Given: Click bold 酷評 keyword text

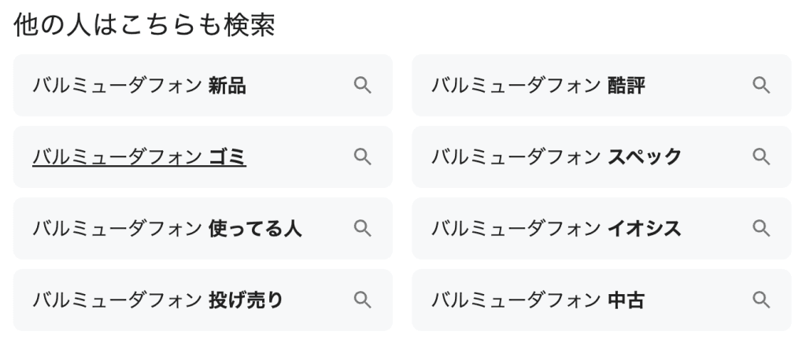Looking at the screenshot, I should 626,86.
